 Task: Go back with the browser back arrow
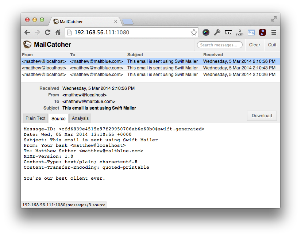pyautogui.click(x=27, y=32)
